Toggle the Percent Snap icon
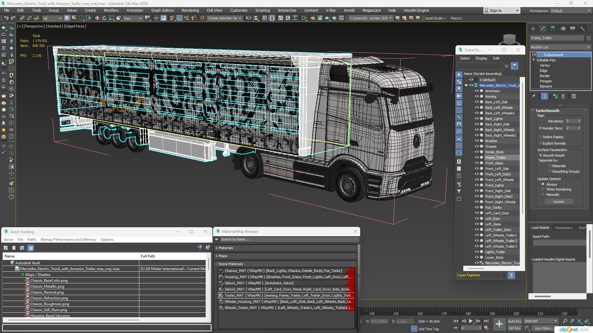 point(187,18)
